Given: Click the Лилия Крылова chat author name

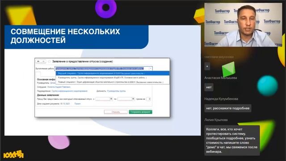Looking at the screenshot, I should (216, 120).
